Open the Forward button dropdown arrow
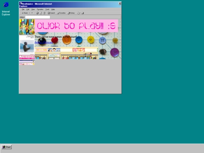The width and height of the screenshot is (204, 153). click(x=34, y=13)
